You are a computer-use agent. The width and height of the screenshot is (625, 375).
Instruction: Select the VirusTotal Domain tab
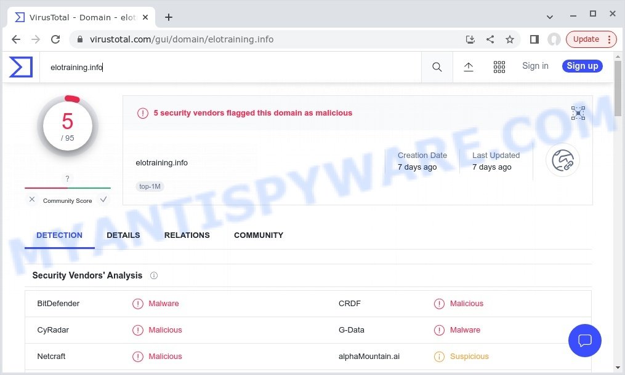(81, 17)
